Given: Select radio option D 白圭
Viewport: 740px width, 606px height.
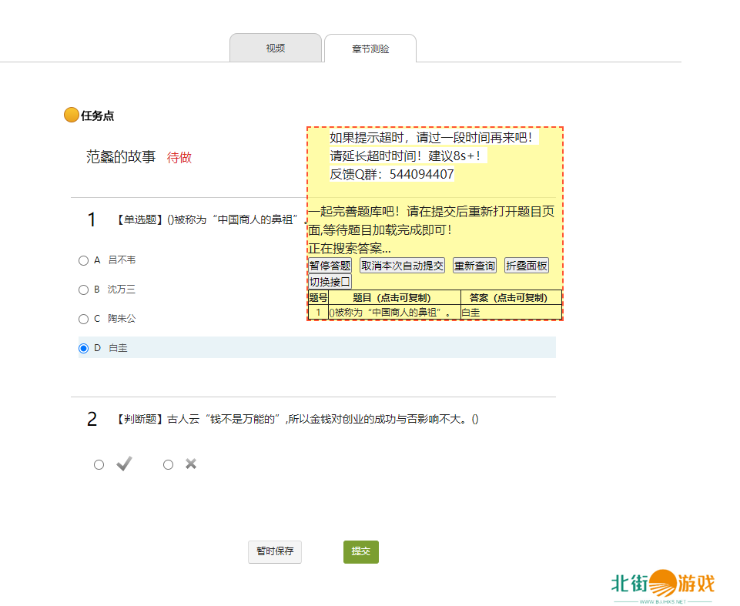Looking at the screenshot, I should tap(83, 348).
